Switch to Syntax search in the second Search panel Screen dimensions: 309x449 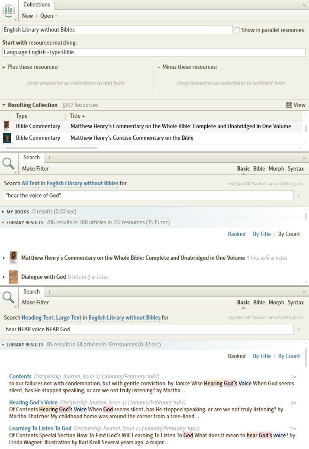click(296, 302)
